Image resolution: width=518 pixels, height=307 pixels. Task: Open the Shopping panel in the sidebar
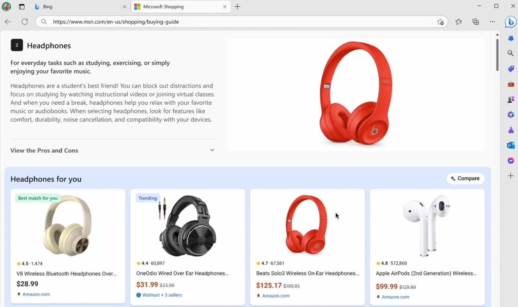(x=510, y=68)
